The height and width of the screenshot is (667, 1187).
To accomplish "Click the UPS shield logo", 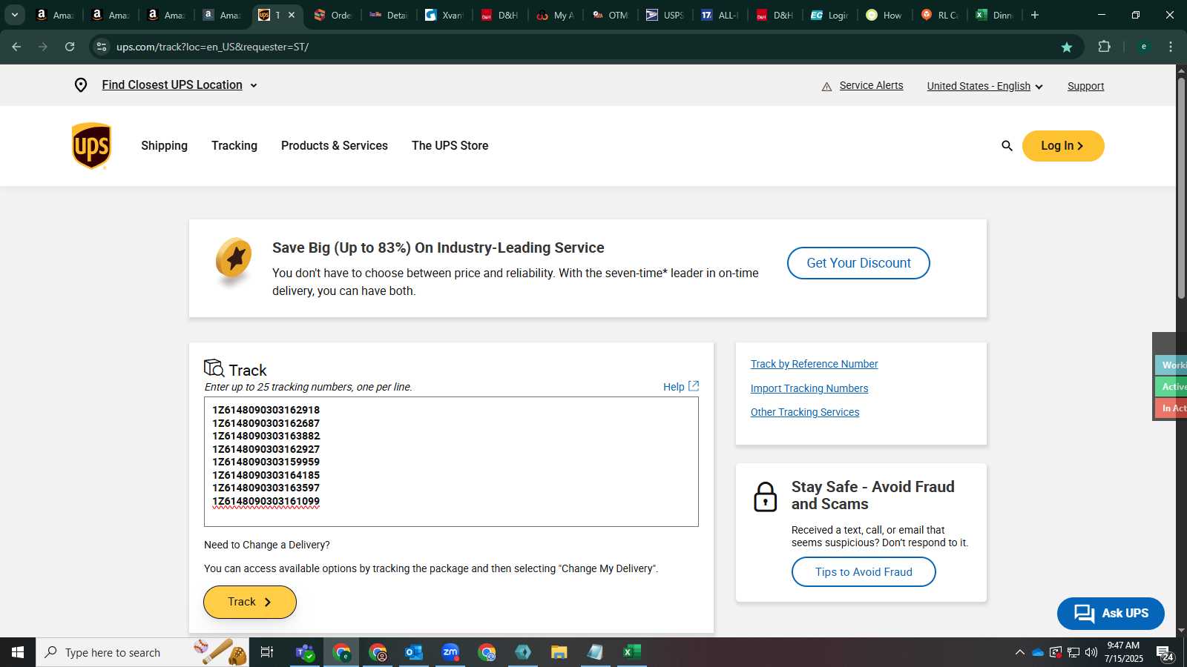I will (91, 146).
